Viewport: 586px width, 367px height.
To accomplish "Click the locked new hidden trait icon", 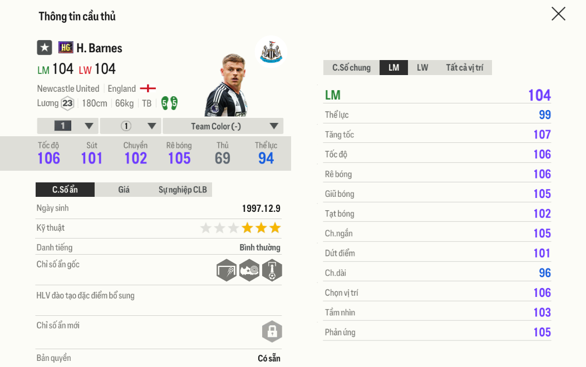I will [x=272, y=331].
